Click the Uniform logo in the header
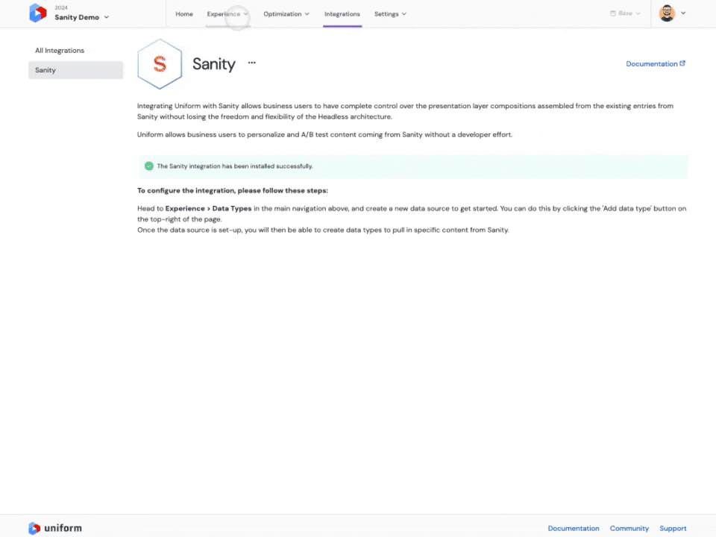 click(x=37, y=13)
